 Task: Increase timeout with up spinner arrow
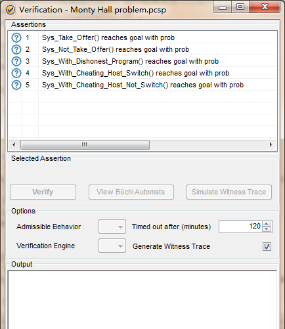click(x=267, y=224)
